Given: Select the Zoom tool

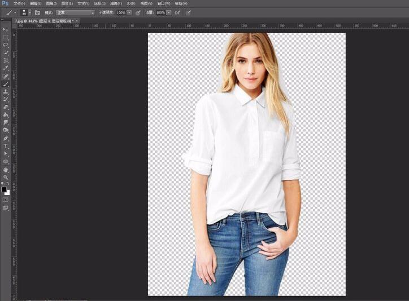Looking at the screenshot, I should pos(6,178).
